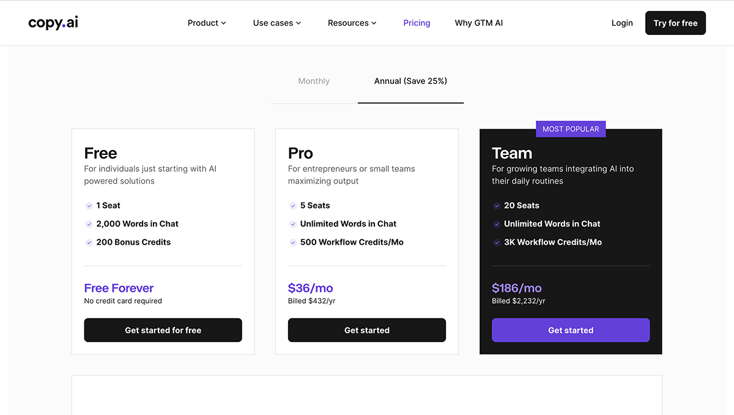Open the Use cases dropdown
Image resolution: width=734 pixels, height=415 pixels.
[x=277, y=23]
